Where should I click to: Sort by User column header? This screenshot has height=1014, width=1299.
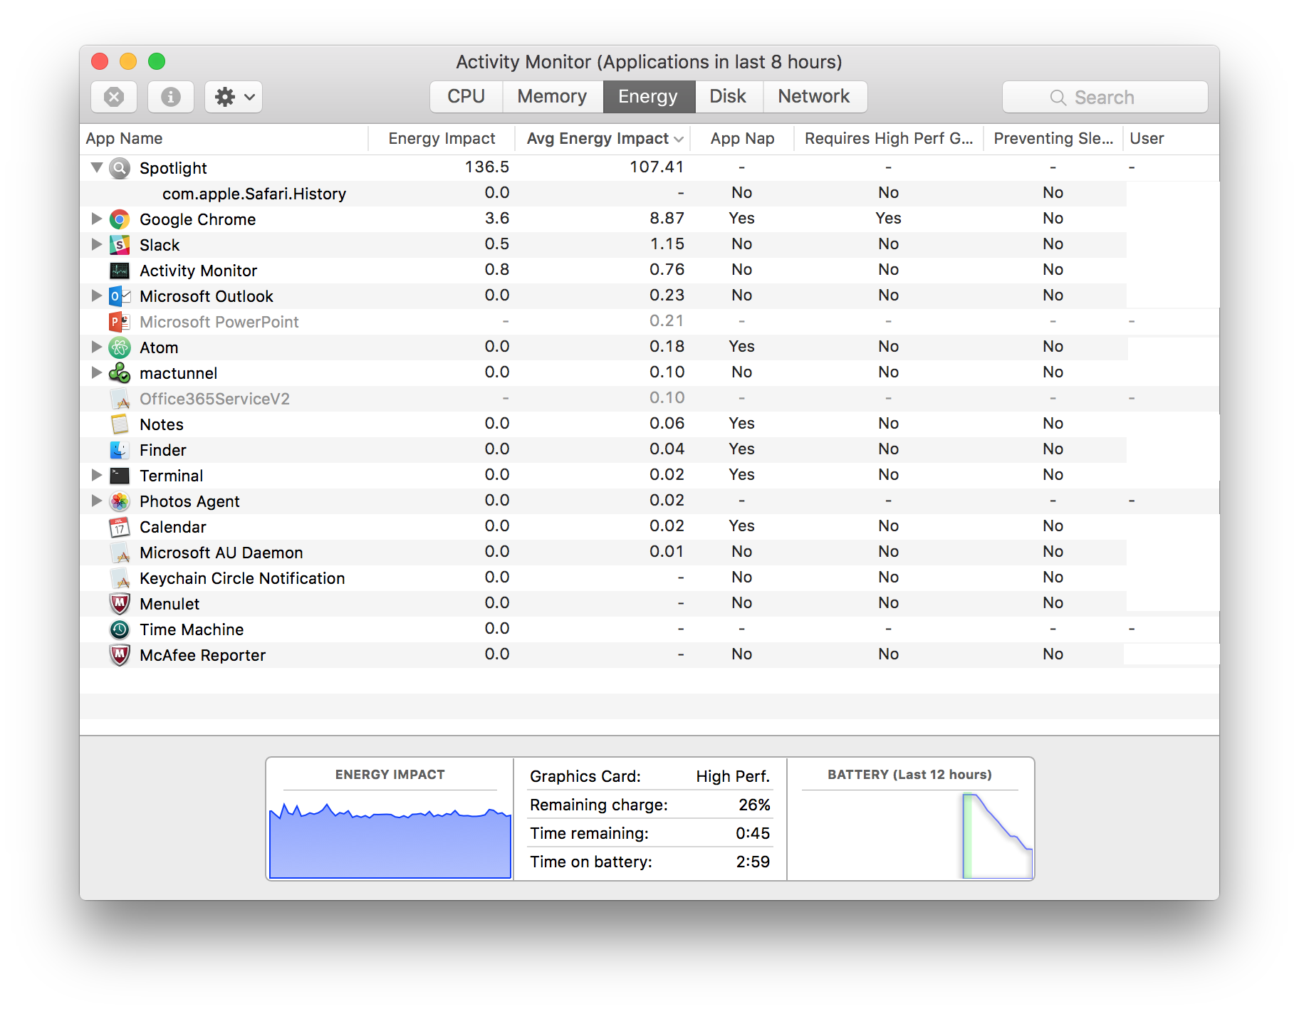1171,139
